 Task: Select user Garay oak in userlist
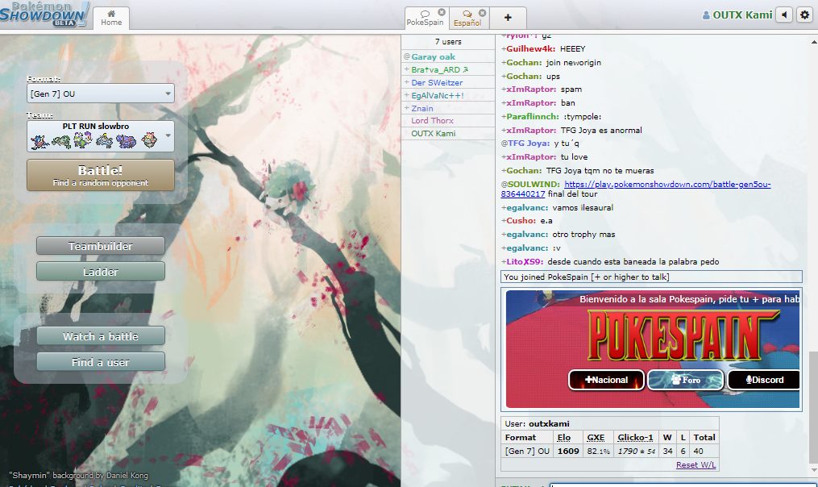click(x=448, y=56)
